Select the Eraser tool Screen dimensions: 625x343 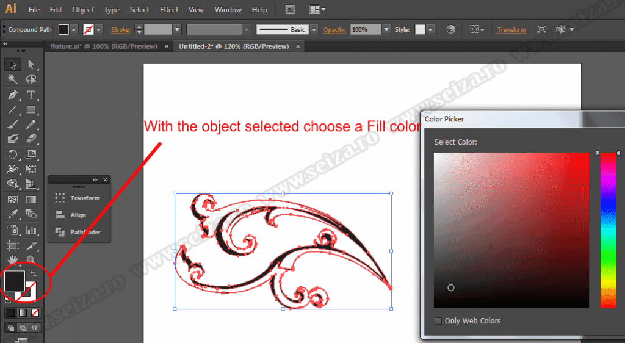coord(31,139)
